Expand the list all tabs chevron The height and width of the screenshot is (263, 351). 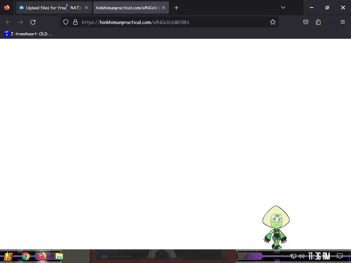[x=283, y=8]
